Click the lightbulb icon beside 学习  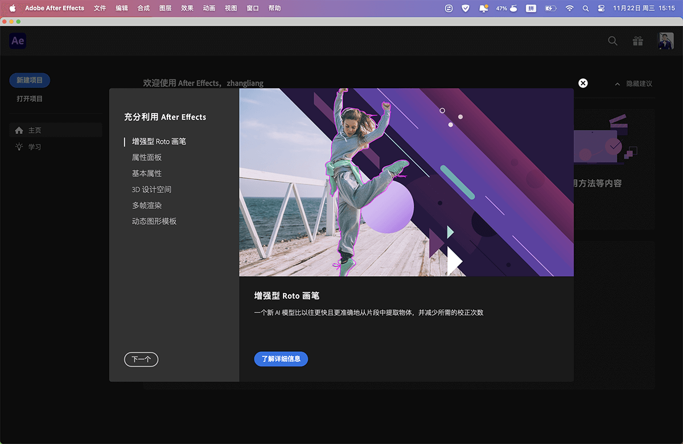click(x=19, y=147)
